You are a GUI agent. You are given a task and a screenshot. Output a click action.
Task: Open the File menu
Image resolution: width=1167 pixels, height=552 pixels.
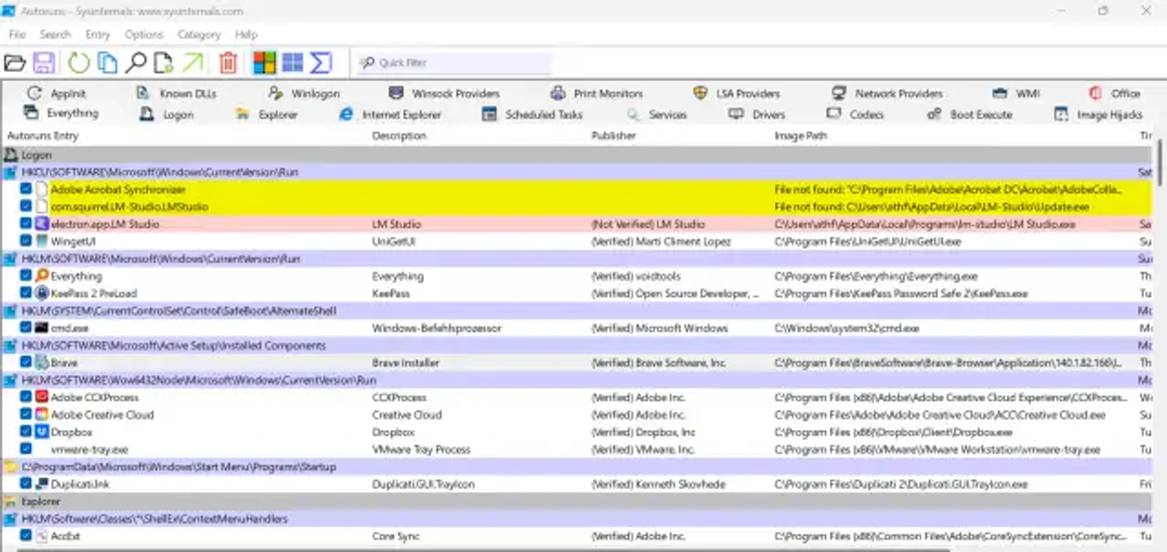(17, 35)
